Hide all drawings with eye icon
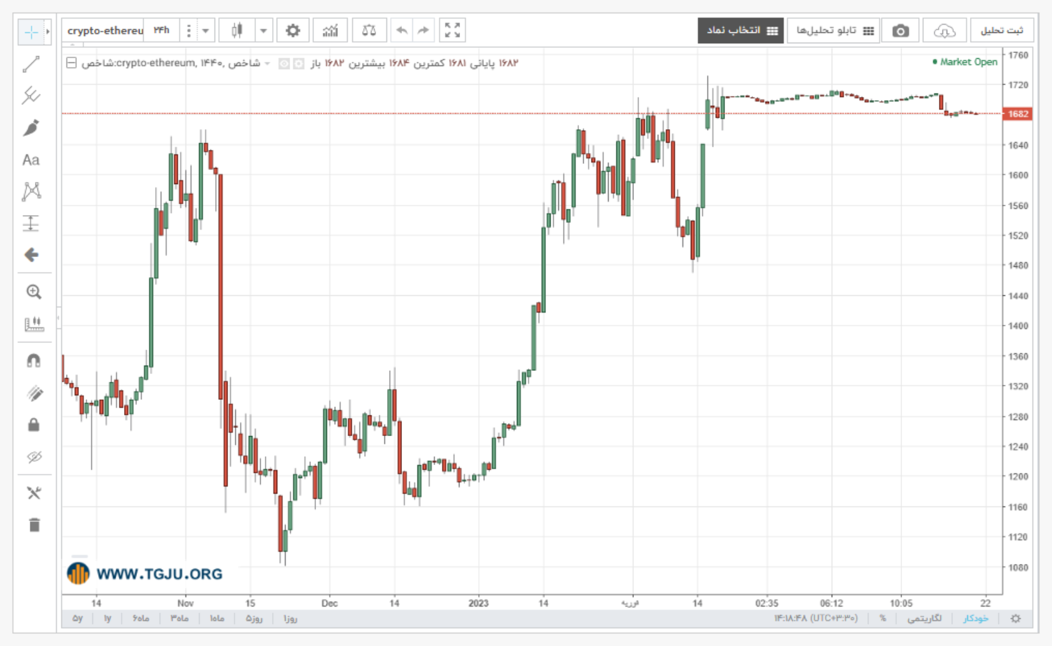This screenshot has height=646, width=1052. point(34,457)
